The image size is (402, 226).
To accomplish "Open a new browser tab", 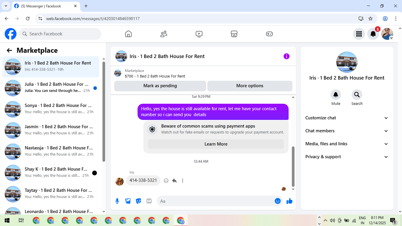I will [86, 6].
